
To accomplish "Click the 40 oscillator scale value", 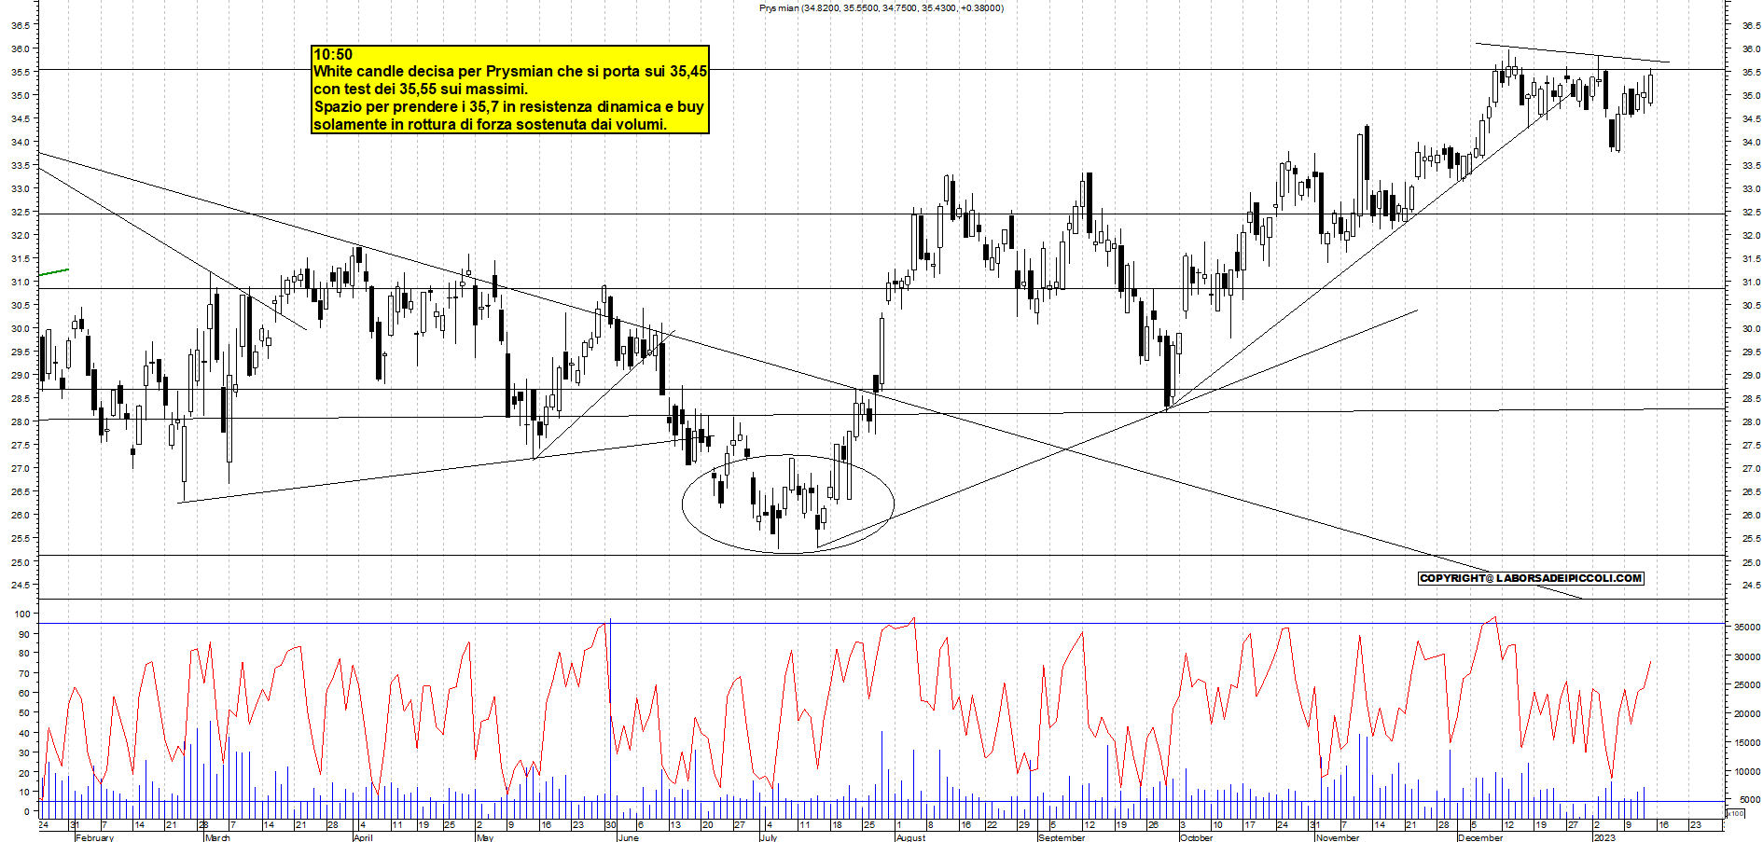I will tap(24, 733).
